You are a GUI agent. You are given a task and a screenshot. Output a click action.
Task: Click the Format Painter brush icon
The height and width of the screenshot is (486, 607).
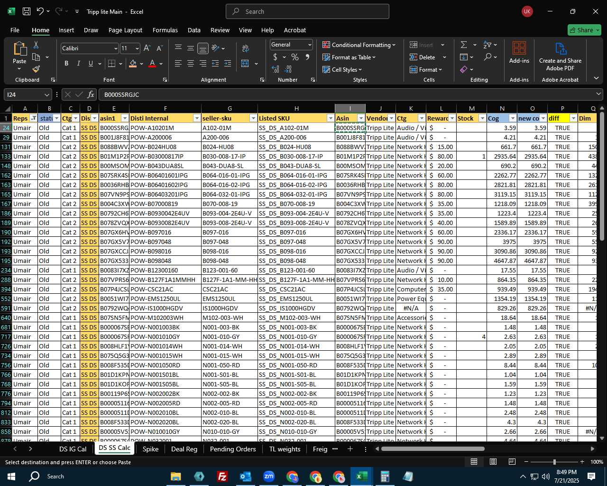[36, 69]
